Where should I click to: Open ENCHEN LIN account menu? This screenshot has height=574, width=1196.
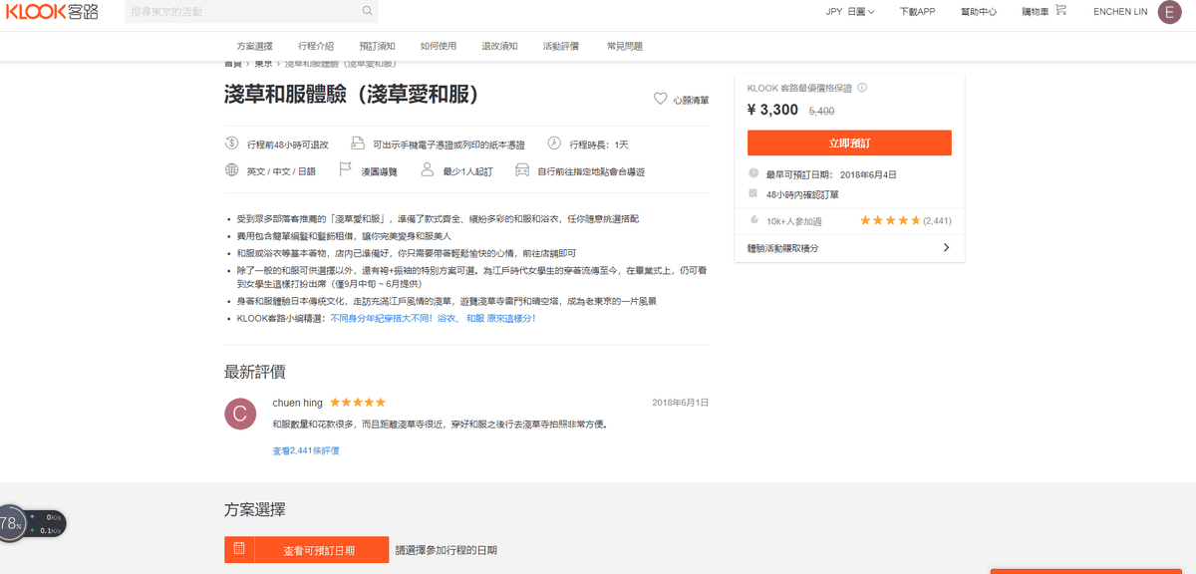click(1121, 12)
